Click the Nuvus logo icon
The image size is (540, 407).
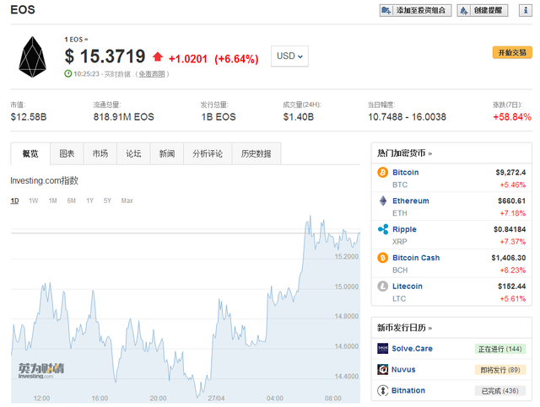(382, 369)
